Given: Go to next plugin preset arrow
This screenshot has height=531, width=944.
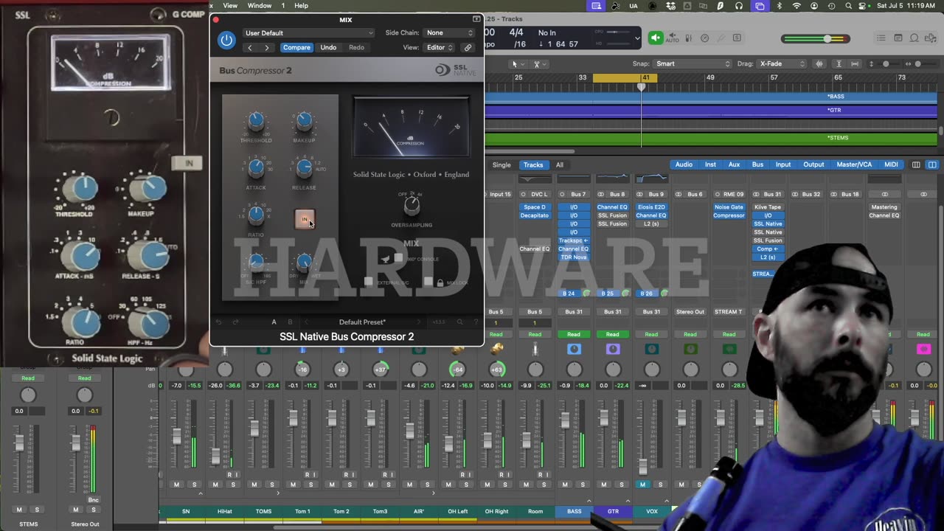Looking at the screenshot, I should [x=267, y=47].
